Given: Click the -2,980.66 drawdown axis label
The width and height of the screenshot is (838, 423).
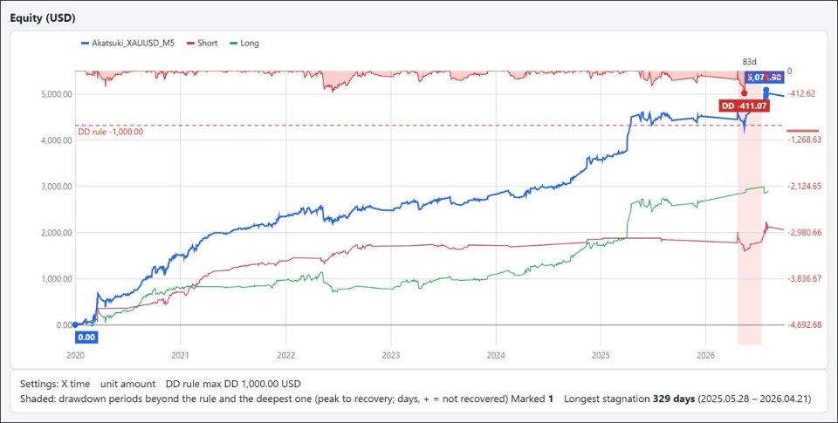Looking at the screenshot, I should click(x=805, y=233).
